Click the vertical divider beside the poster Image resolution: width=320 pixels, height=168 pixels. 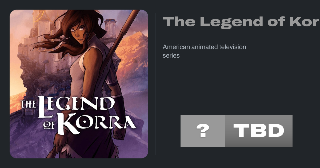(x=155, y=84)
